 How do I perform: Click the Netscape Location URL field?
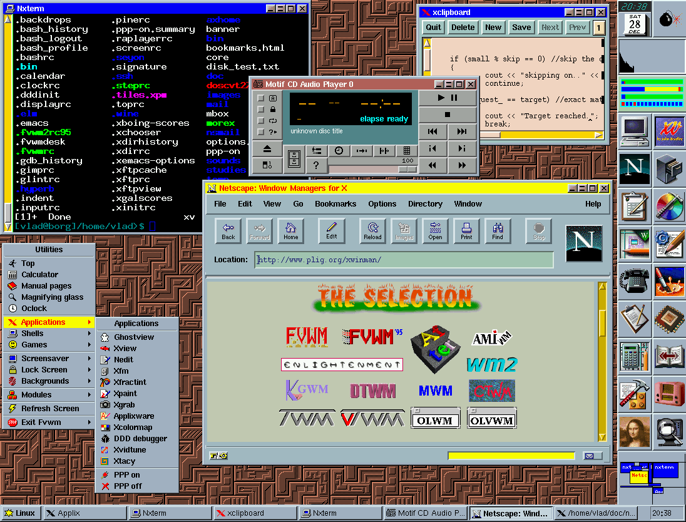404,260
